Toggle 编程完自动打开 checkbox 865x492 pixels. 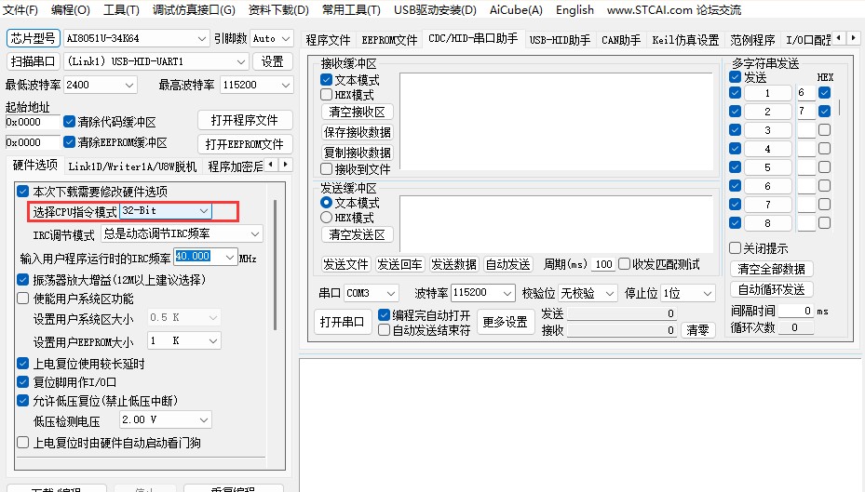384,314
